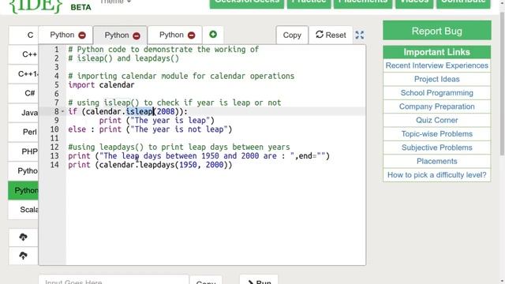Click the print statement on line 9
505x284 pixels.
coord(156,121)
